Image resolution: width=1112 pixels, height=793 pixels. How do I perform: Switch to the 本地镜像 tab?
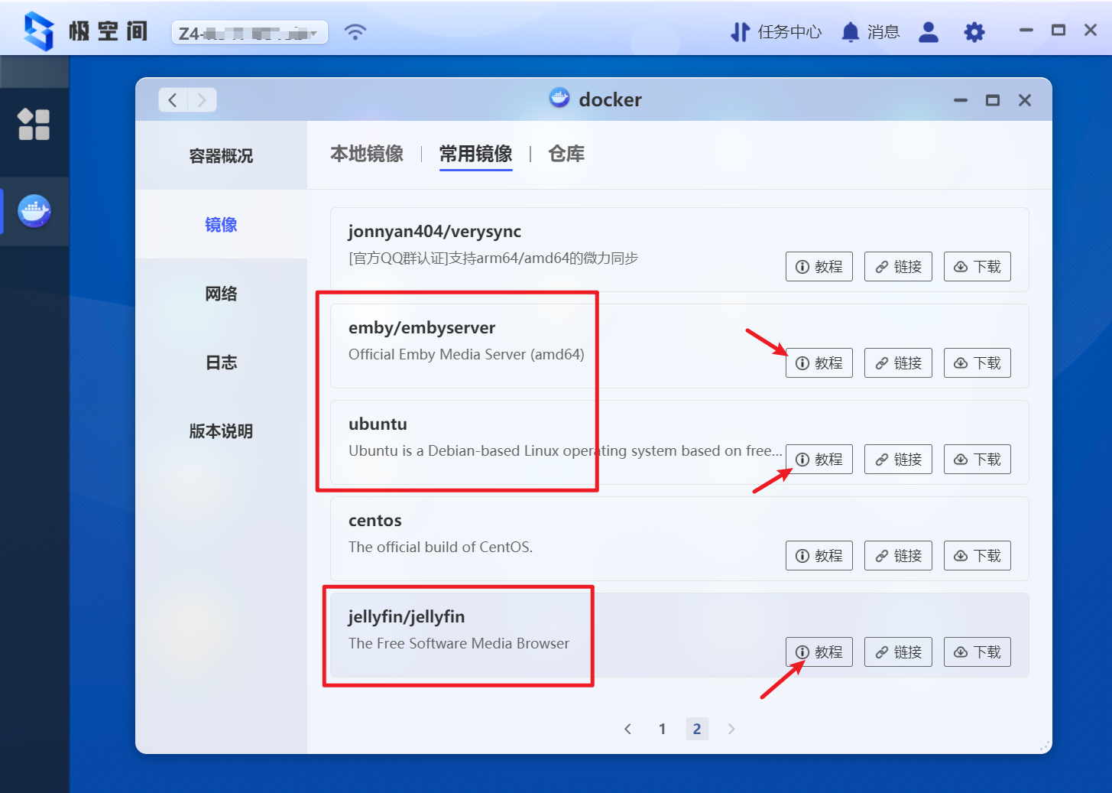pyautogui.click(x=367, y=154)
